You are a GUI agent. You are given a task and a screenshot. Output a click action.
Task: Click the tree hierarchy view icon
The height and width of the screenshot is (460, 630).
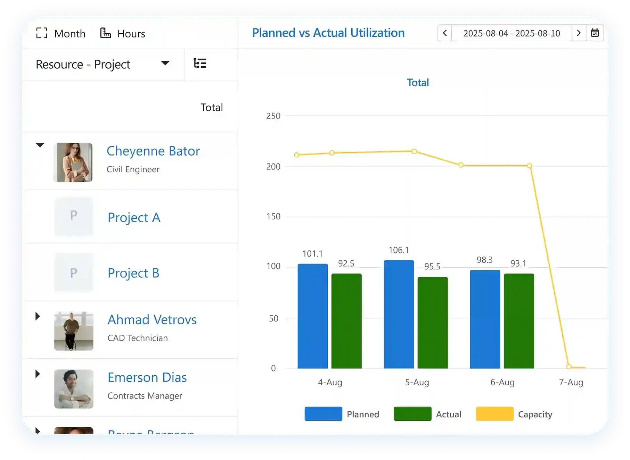tap(200, 64)
